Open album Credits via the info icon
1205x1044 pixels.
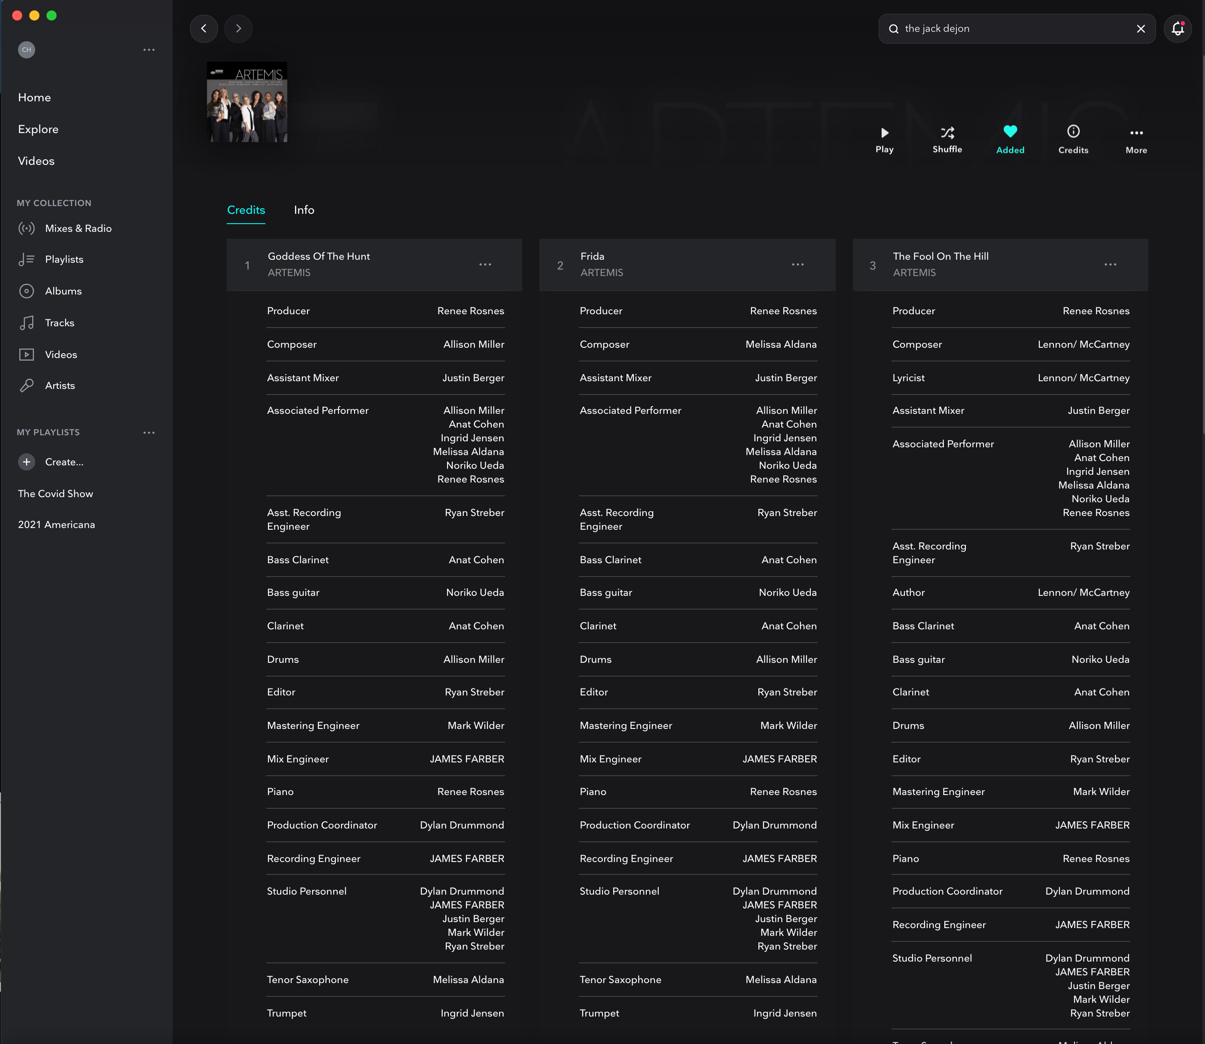(1073, 140)
